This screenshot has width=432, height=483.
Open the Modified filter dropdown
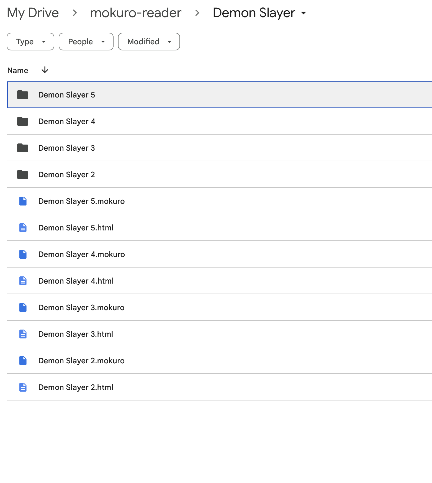[149, 42]
